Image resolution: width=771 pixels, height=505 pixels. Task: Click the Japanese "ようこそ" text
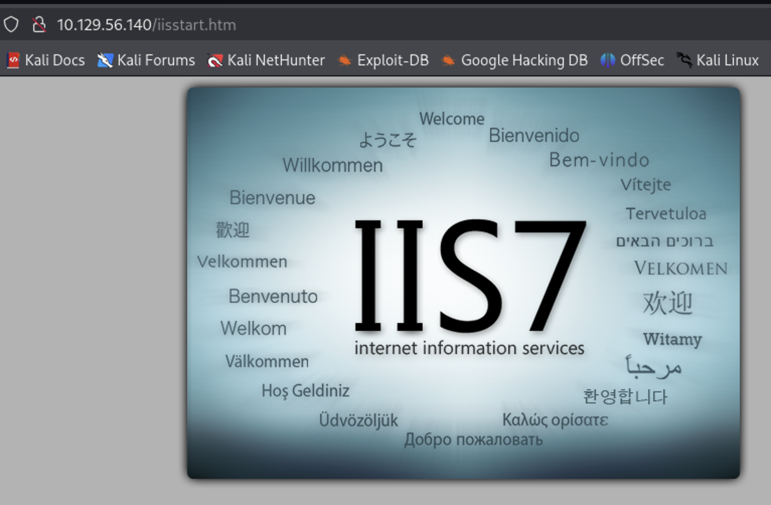388,139
